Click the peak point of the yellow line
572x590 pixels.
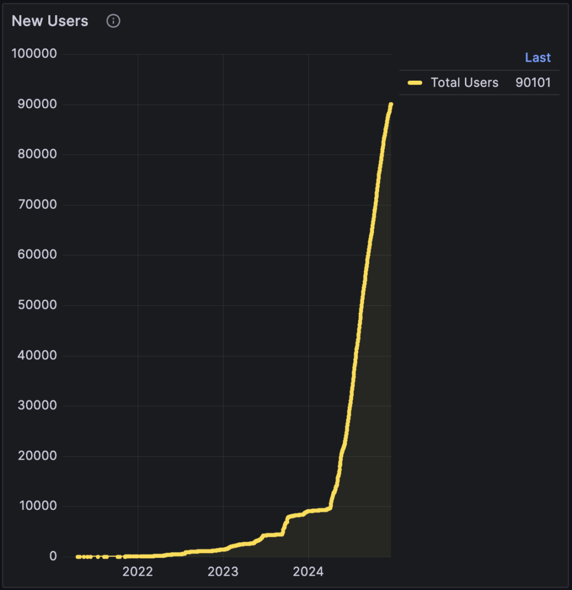click(x=391, y=104)
